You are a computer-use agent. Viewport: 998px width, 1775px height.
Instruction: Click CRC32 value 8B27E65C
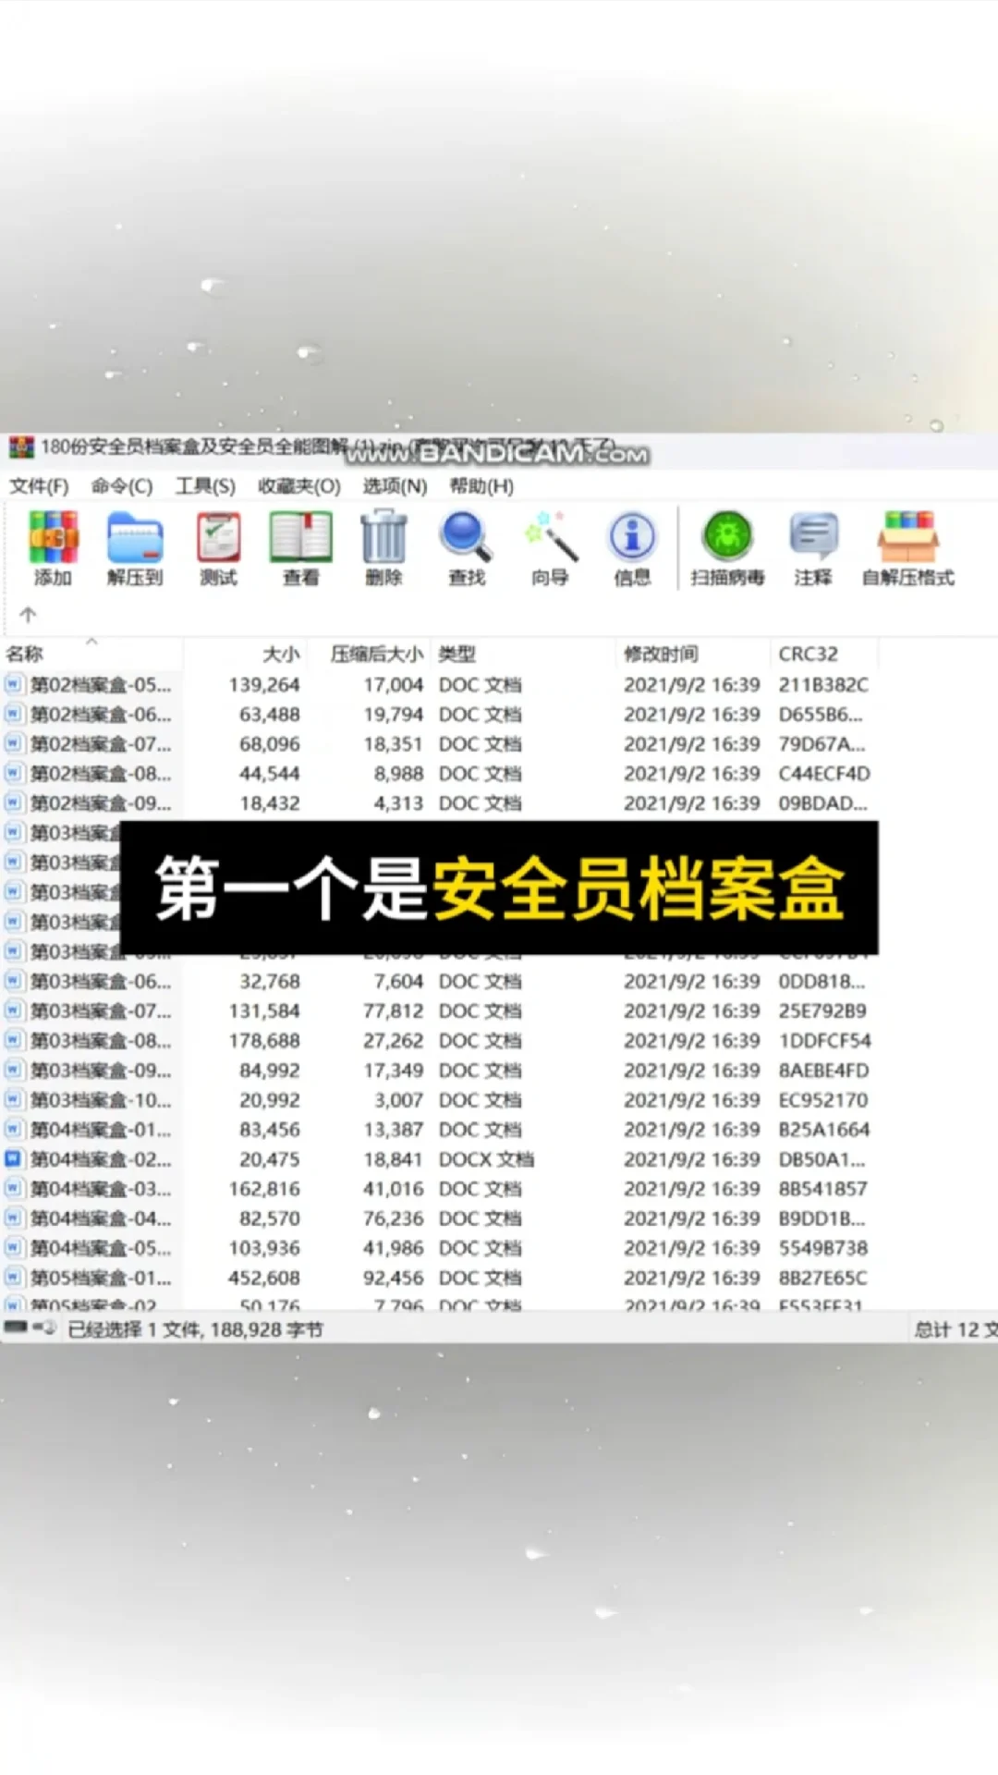(x=823, y=1277)
